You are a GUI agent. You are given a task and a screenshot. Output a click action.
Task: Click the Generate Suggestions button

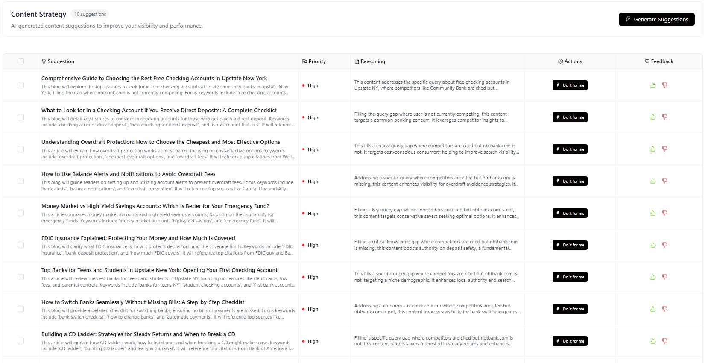(656, 19)
